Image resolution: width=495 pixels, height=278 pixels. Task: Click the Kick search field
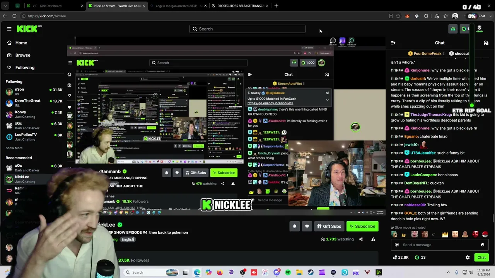pos(247,29)
